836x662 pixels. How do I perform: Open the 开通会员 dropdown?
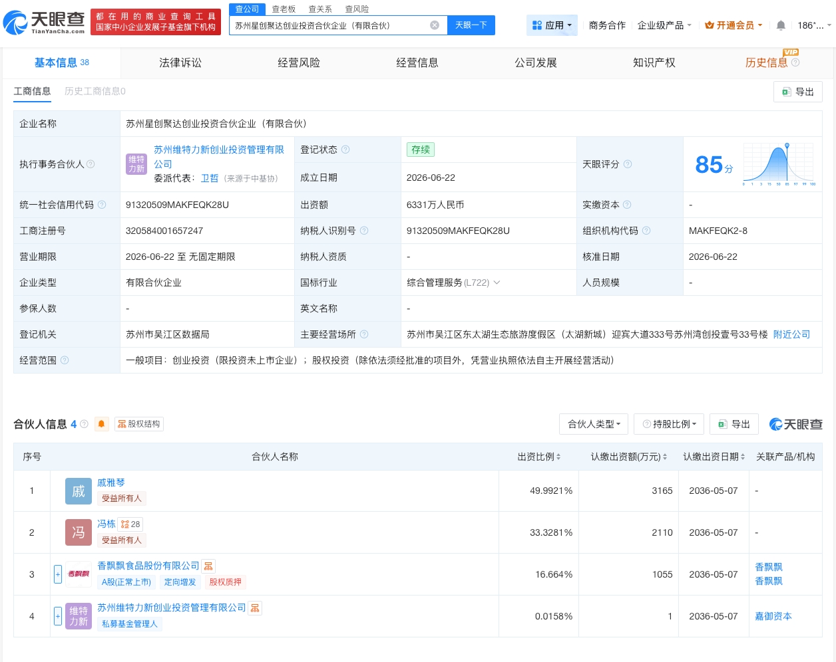tap(733, 25)
